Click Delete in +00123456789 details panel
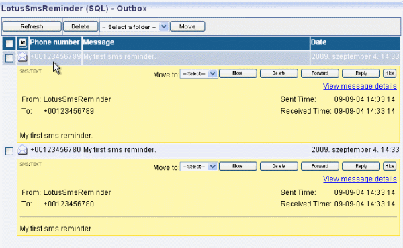Viewport: 403px width, 248px height. 279,73
